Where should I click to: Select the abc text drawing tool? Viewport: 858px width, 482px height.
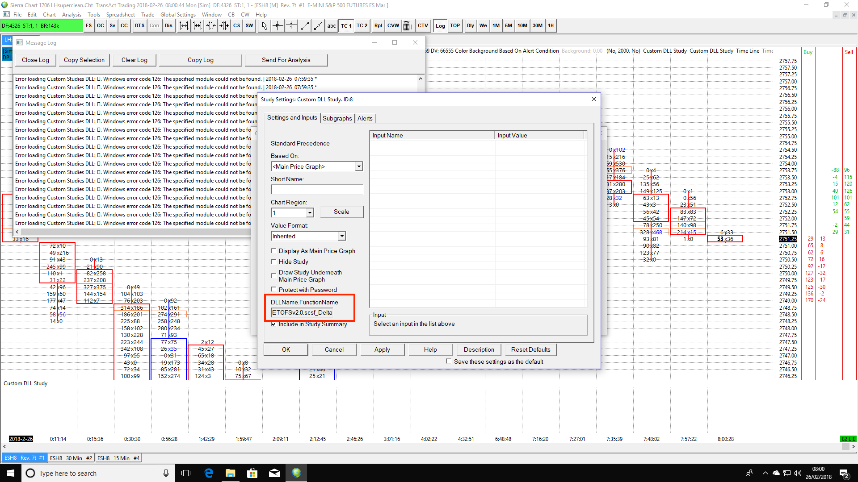[331, 25]
